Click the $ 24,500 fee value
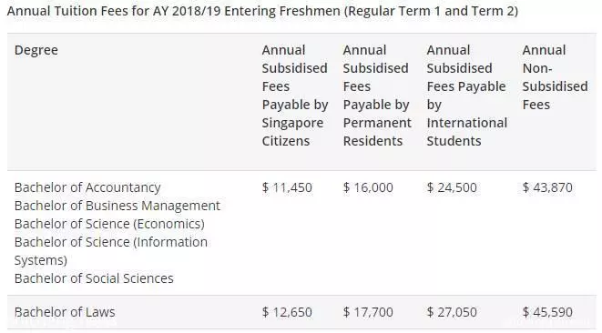The width and height of the screenshot is (602, 333). tap(452, 187)
